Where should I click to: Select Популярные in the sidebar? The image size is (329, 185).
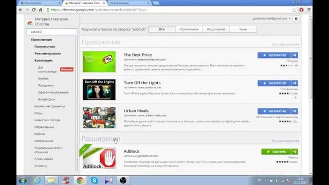45,47
